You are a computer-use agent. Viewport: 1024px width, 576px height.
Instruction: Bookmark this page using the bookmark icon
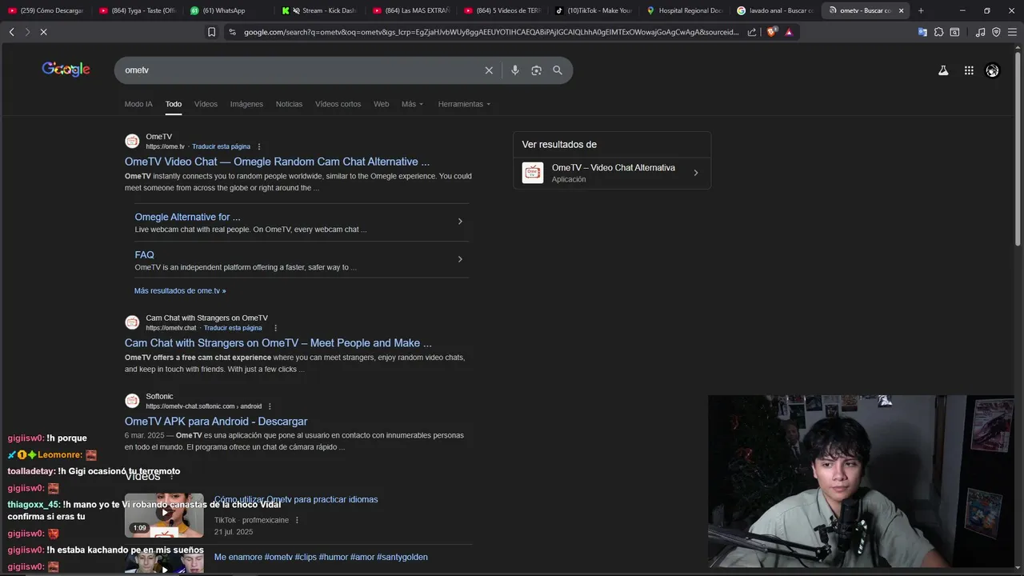[211, 32]
